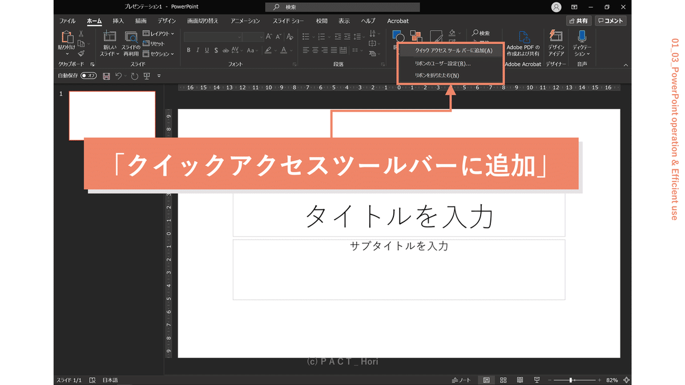The image size is (685, 385).
Task: Open デザイン アイデア (Design Ideas)
Action: [556, 44]
